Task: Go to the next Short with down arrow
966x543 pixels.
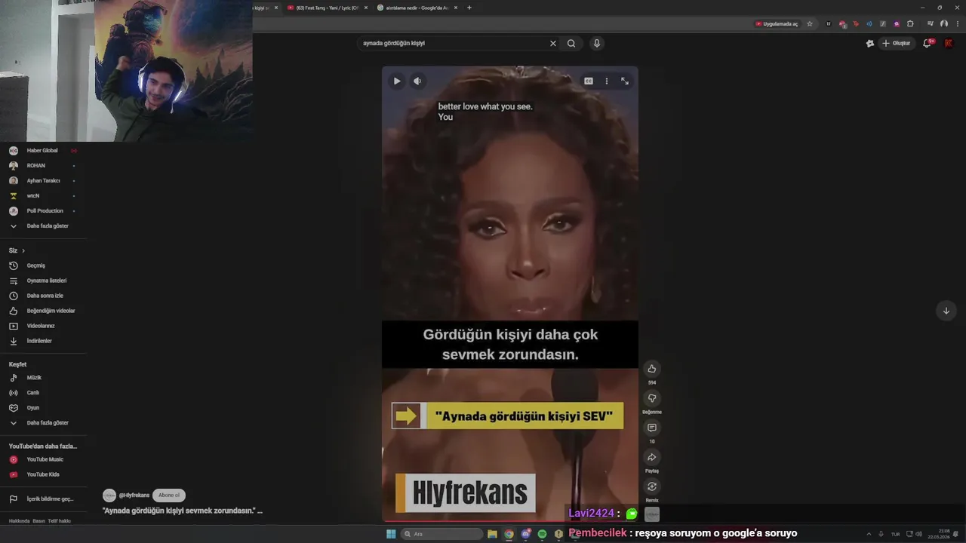Action: click(x=946, y=311)
